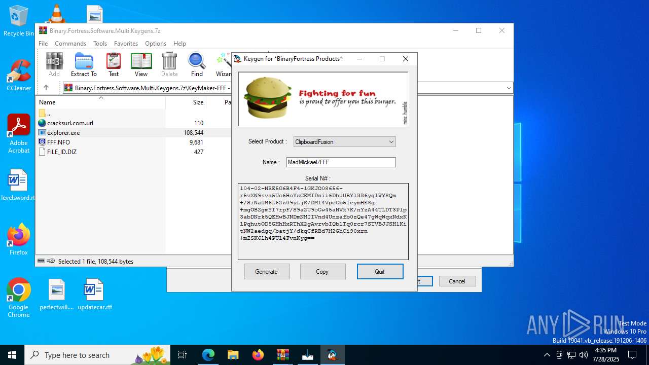
Task: Click the Test archive toolbar icon
Action: (x=114, y=64)
